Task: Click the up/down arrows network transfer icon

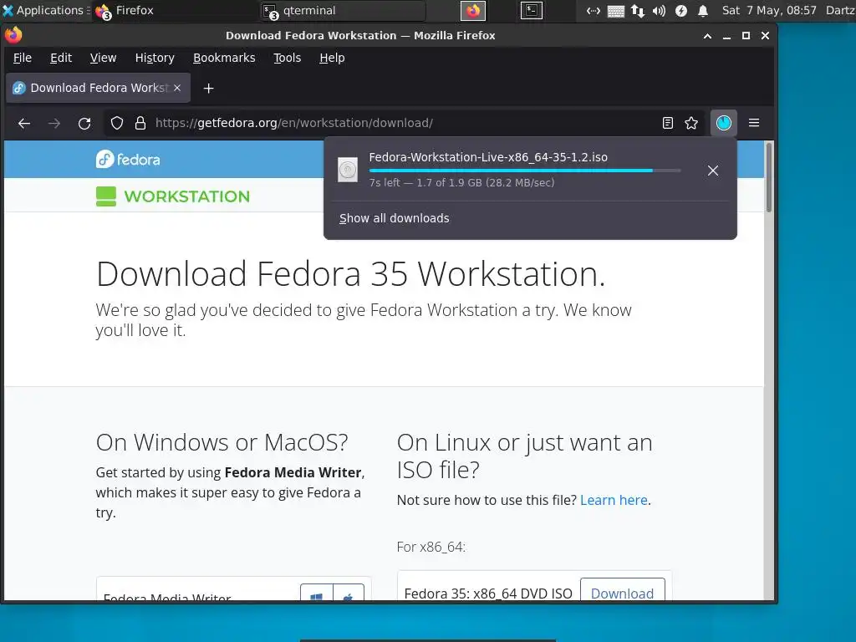Action: tap(638, 11)
